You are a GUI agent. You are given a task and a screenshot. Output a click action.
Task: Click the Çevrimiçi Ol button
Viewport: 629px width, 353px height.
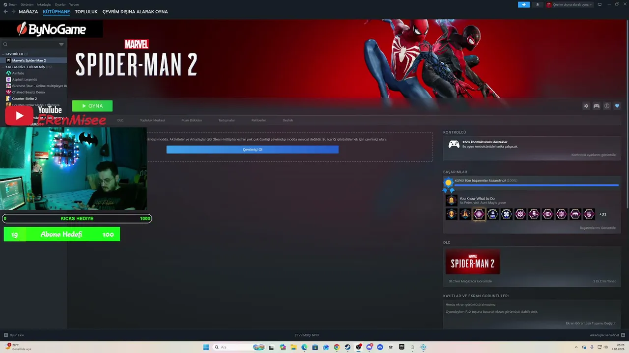(x=253, y=150)
